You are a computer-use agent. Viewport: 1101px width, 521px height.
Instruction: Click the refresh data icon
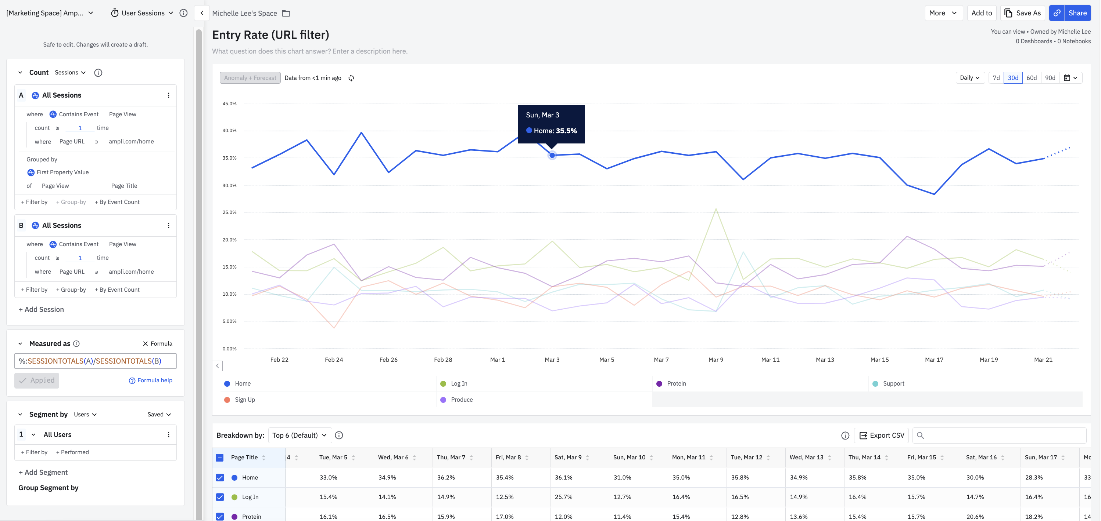point(351,78)
